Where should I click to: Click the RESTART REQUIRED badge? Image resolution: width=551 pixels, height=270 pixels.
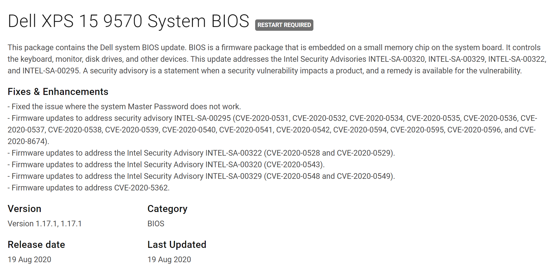pos(284,25)
